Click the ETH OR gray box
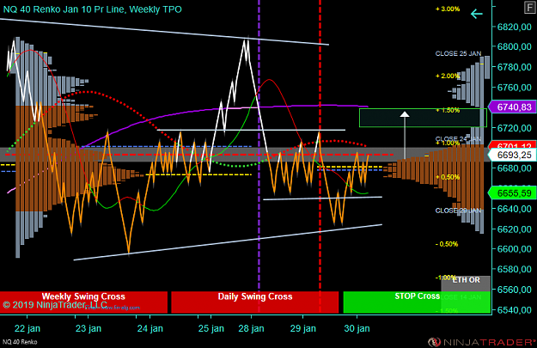537x348 pixels. pos(466,284)
